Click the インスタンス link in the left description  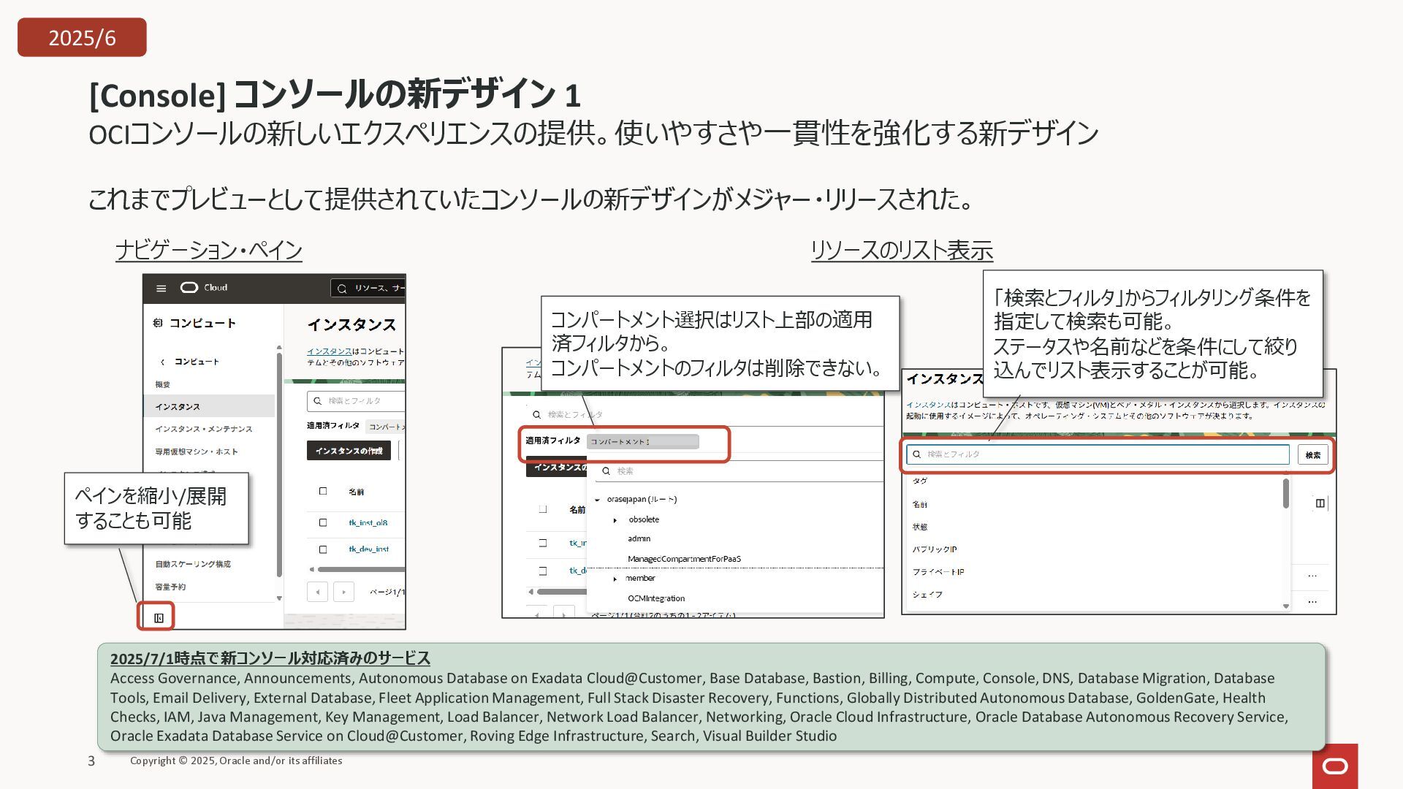pos(329,351)
